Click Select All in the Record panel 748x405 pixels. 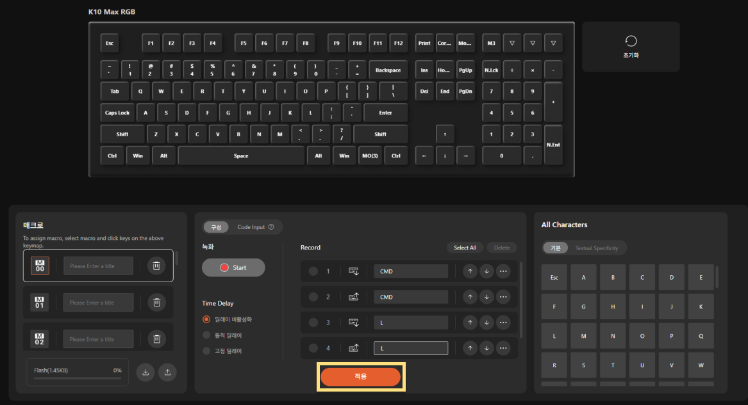465,248
